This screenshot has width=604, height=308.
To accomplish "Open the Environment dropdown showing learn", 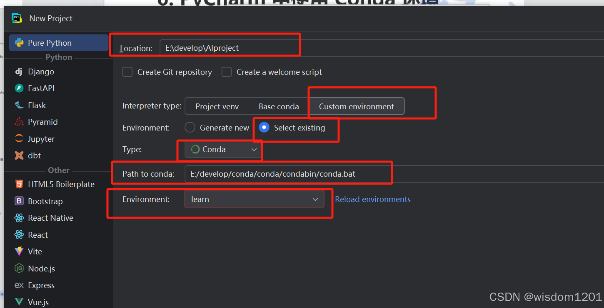I will pos(254,199).
